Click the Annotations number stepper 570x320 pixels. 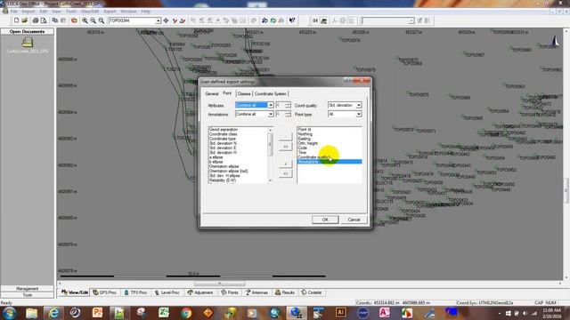point(288,115)
